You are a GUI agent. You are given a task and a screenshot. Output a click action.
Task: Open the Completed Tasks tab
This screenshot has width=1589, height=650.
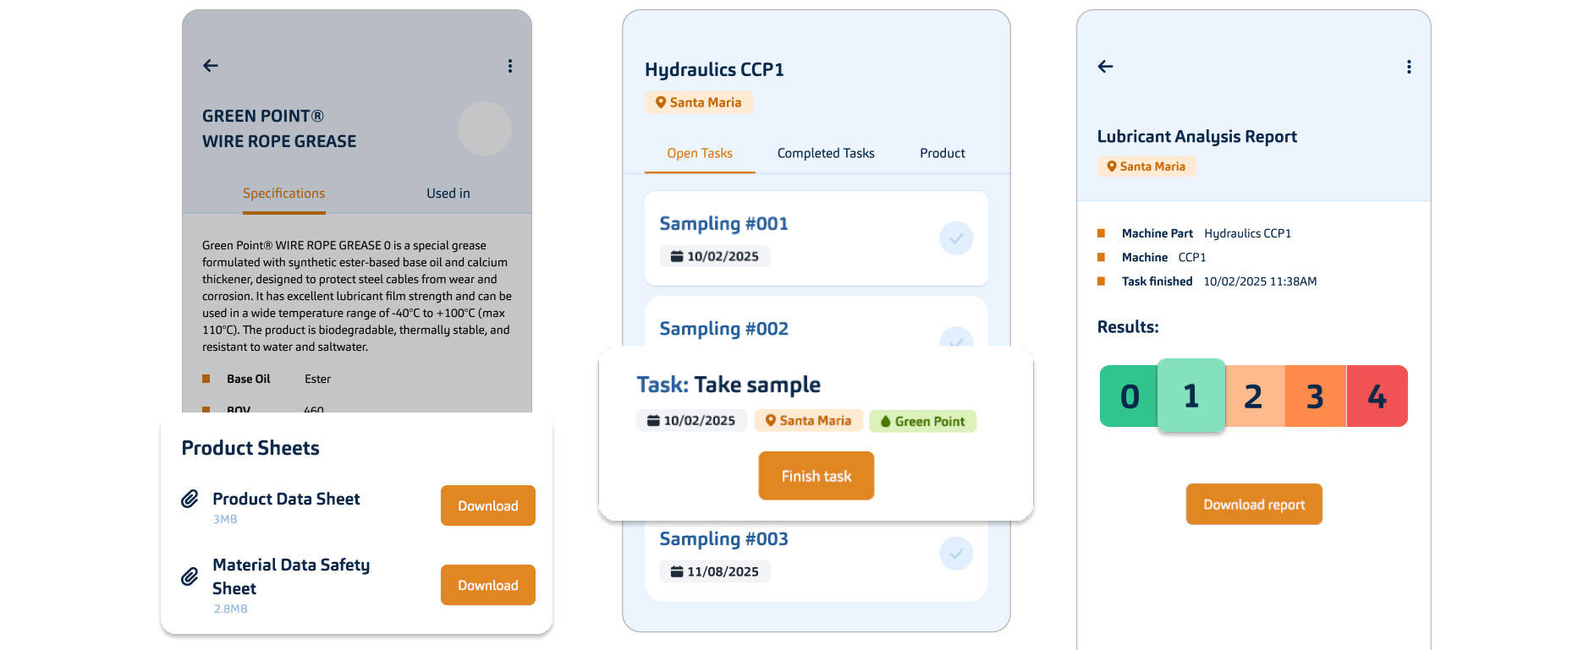point(826,153)
